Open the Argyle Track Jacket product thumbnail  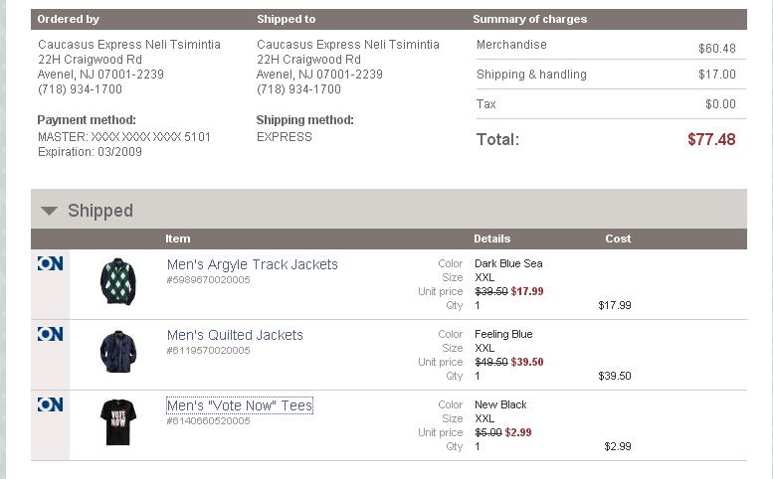(118, 282)
